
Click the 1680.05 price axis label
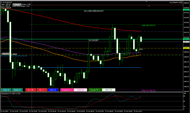[186, 3]
